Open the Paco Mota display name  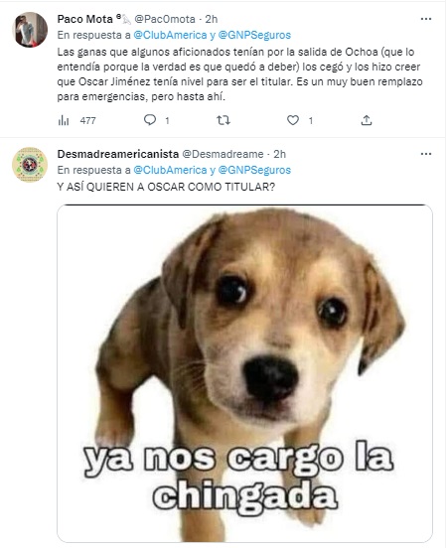pos(85,19)
